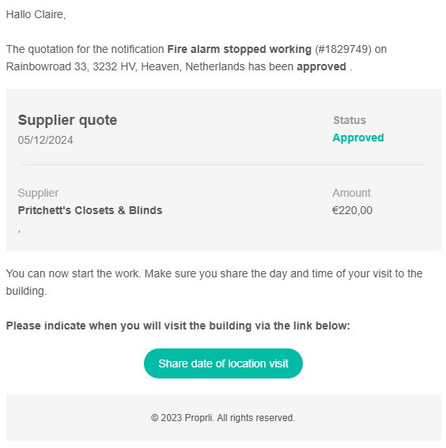Click the horizontal divider in the quote card

[223, 164]
